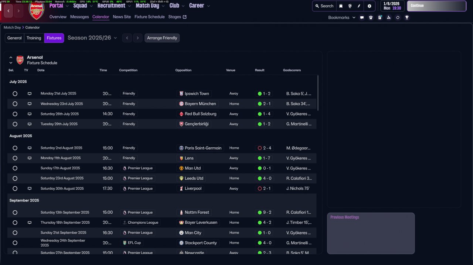Click EFL Cup competition label

[x=132, y=243]
